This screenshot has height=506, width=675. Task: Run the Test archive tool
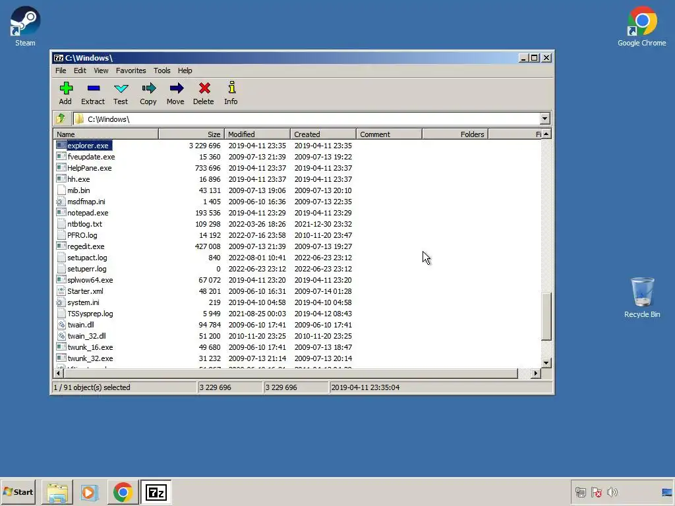(x=121, y=88)
